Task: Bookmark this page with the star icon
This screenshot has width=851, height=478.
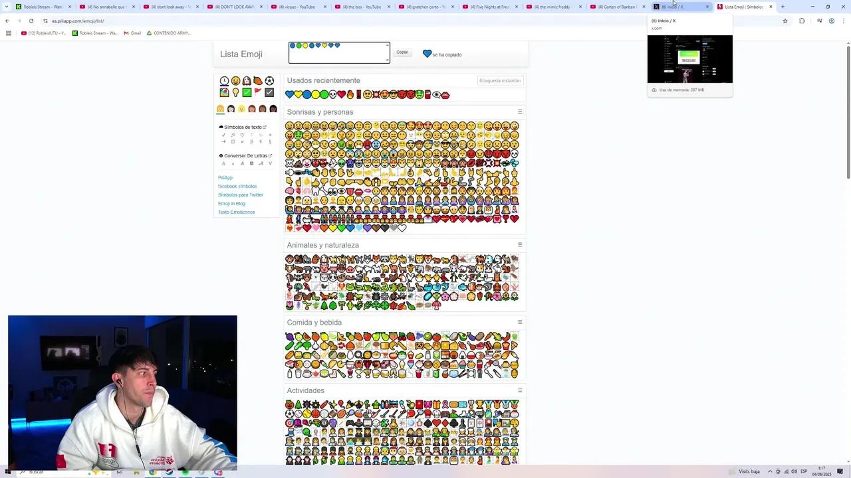Action: coord(785,21)
